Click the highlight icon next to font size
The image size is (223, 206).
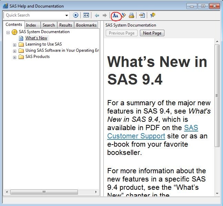[124, 15]
